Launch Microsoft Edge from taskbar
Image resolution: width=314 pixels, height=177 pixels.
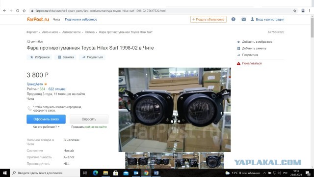tap(96, 173)
